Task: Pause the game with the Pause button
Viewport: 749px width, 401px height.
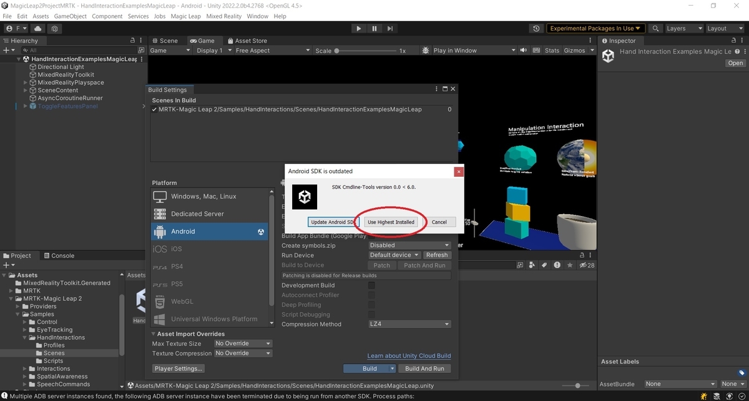Action: 374,29
